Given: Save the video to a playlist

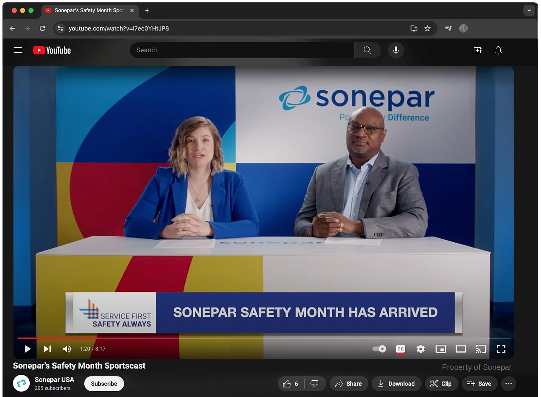Looking at the screenshot, I should 479,384.
